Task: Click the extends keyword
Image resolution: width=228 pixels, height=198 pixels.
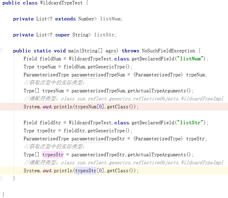Action: (x=65, y=19)
